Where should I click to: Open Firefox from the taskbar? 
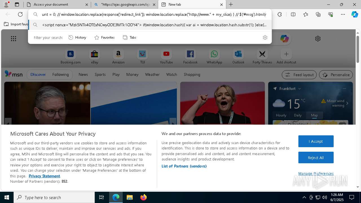tap(144, 197)
